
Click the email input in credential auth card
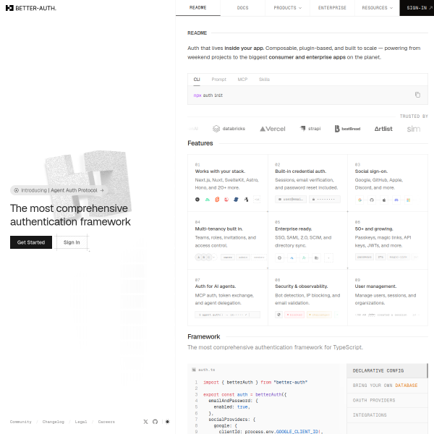tap(291, 200)
